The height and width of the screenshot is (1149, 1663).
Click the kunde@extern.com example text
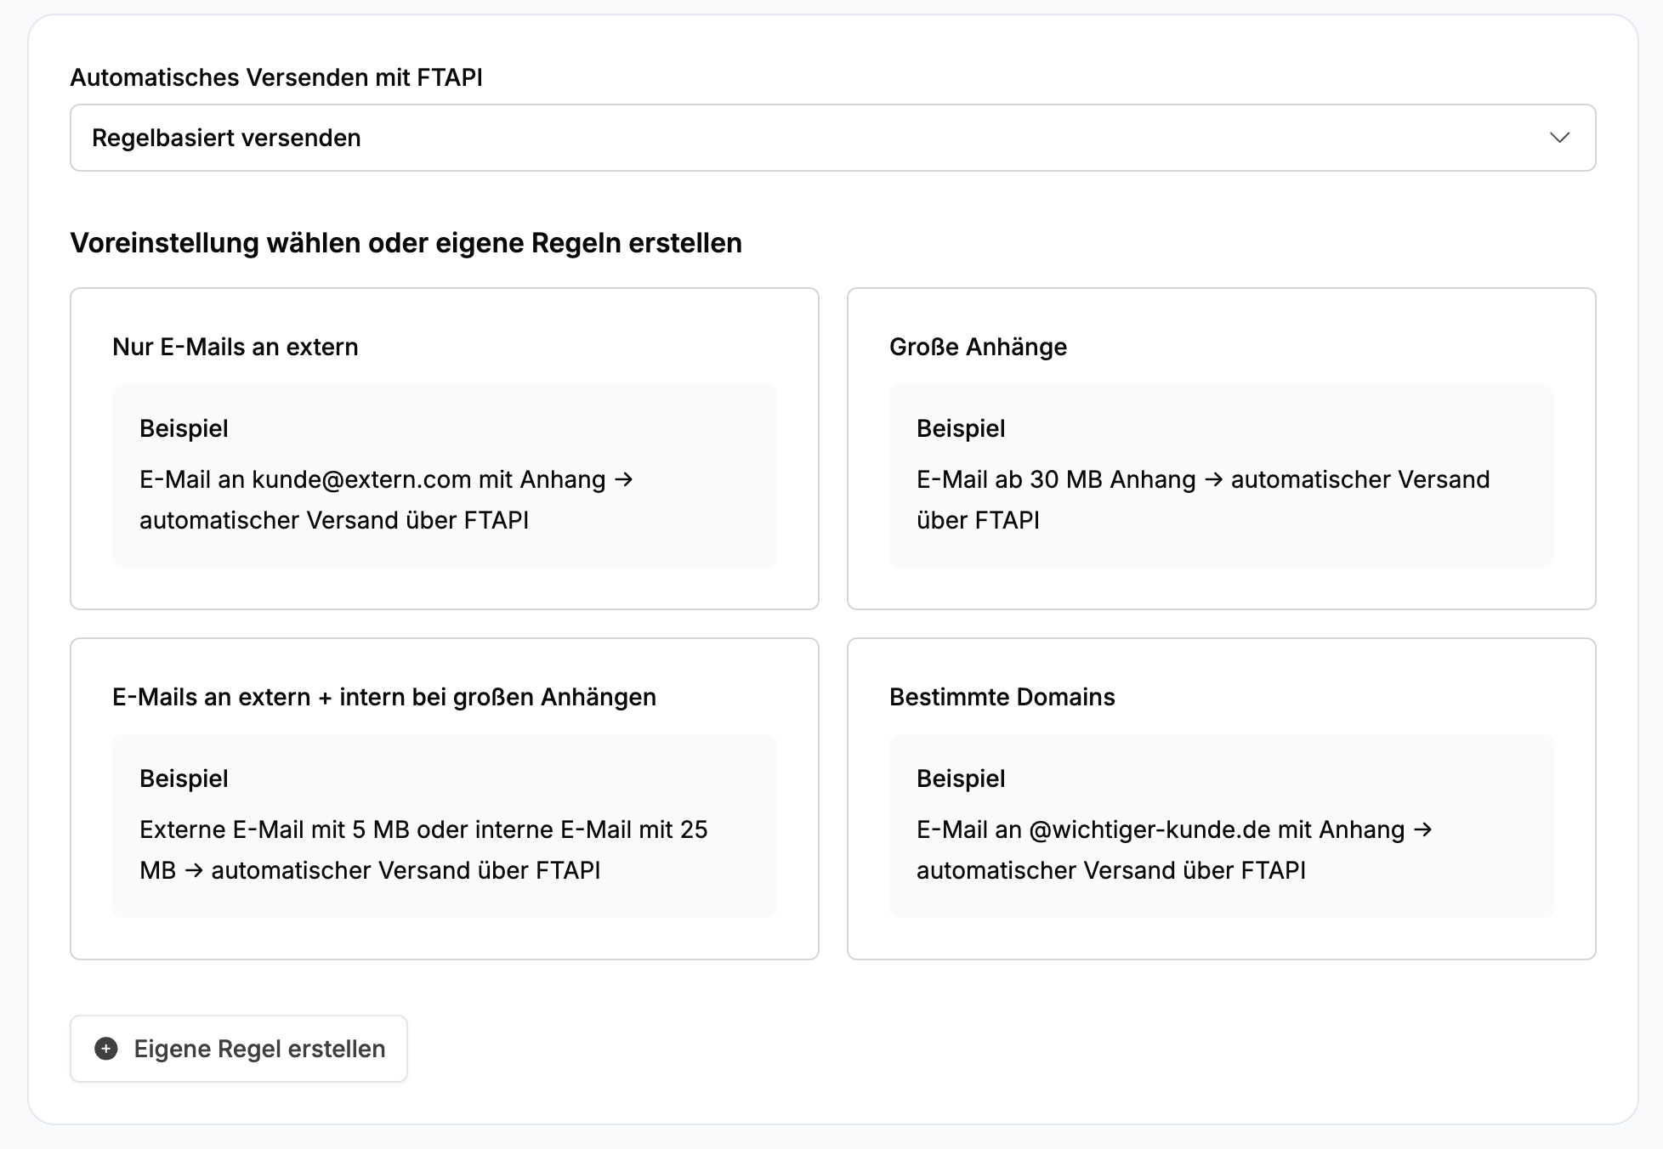click(x=363, y=479)
